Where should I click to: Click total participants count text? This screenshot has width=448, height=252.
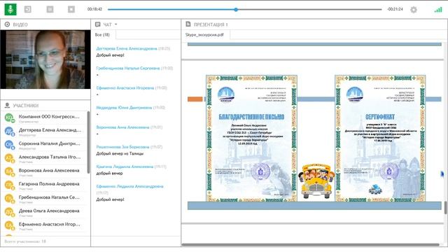pyautogui.click(x=25, y=241)
